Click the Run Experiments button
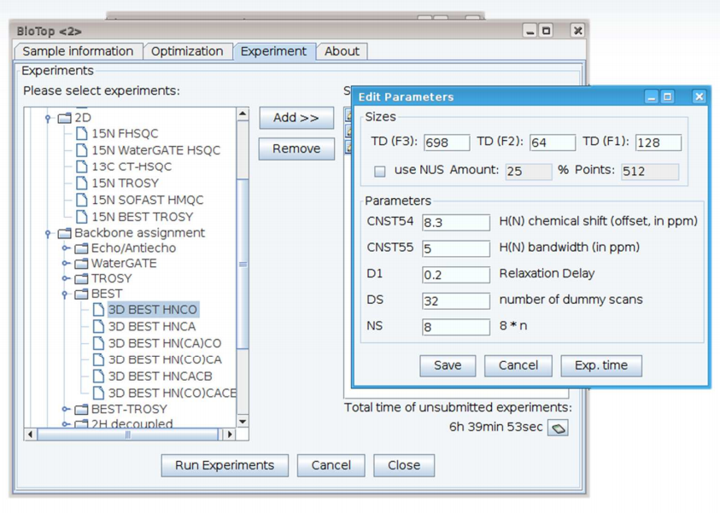Screen dimensions: 720x513 pyautogui.click(x=225, y=465)
